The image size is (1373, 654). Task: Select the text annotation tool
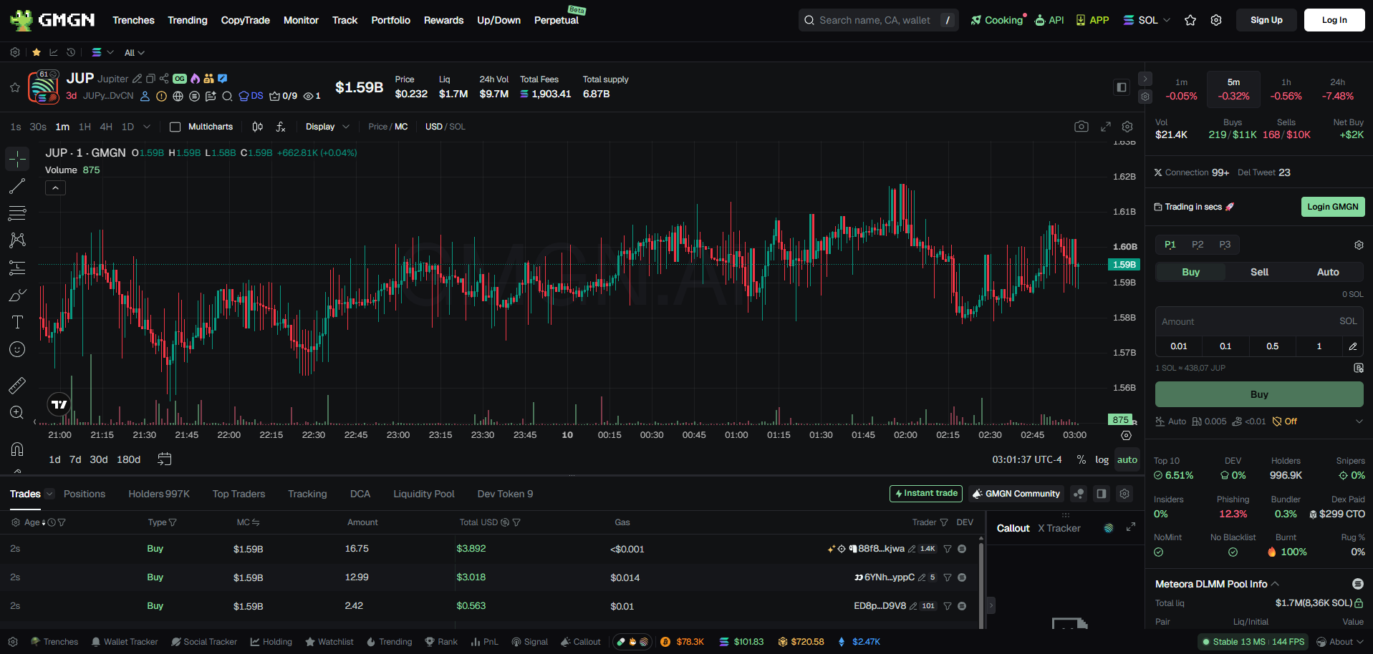click(x=17, y=322)
